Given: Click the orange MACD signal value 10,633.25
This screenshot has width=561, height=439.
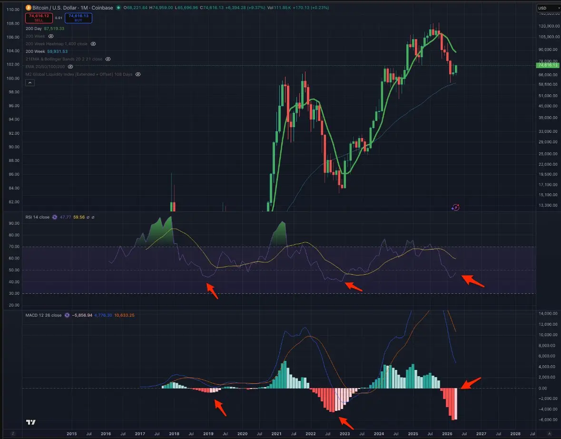Looking at the screenshot, I should coord(125,315).
